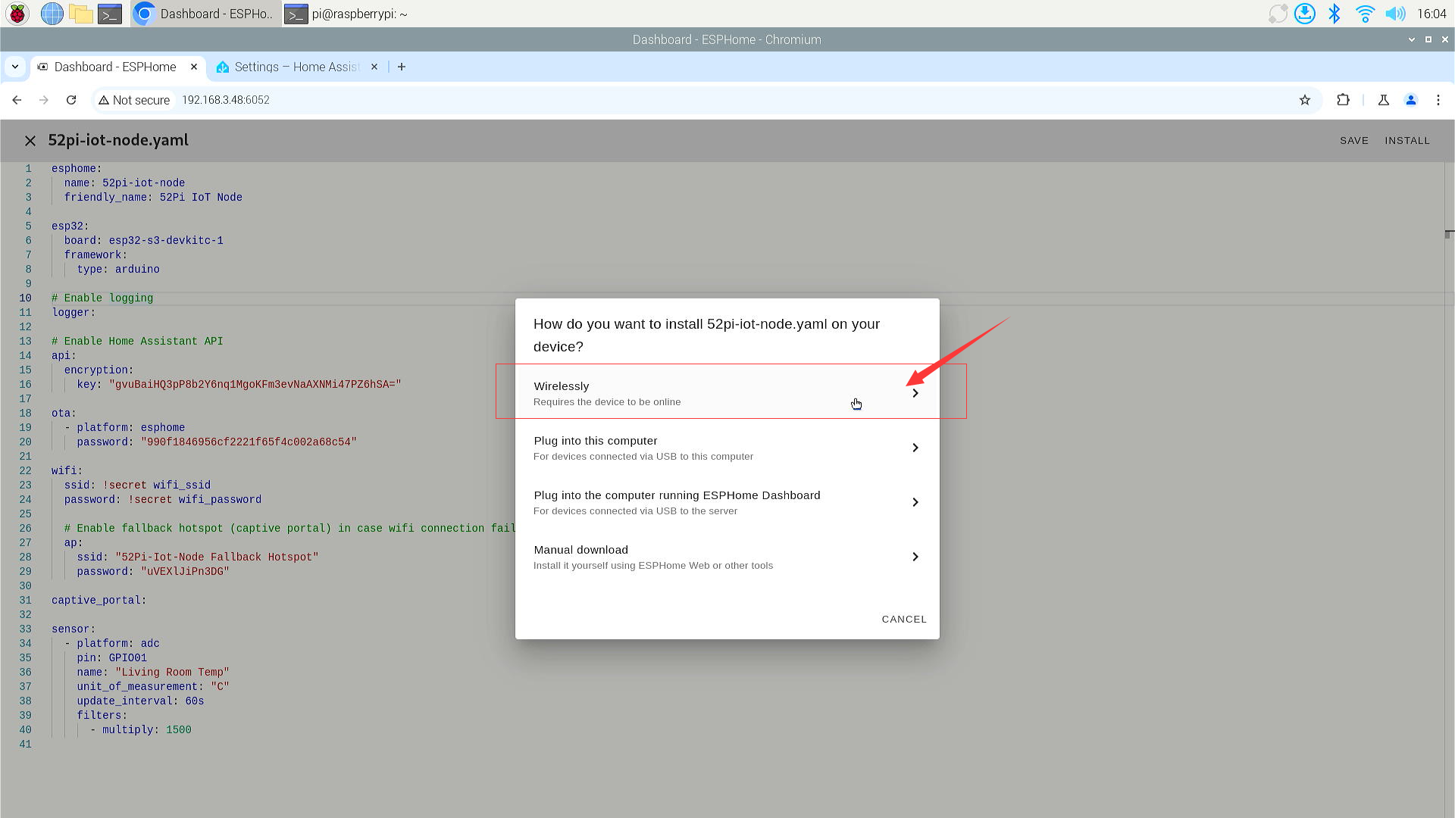
Task: Open the Chromium three-dot menu
Action: 1438,100
